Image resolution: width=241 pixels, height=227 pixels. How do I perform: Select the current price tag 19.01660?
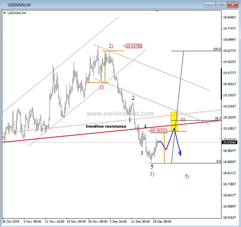(x=230, y=142)
